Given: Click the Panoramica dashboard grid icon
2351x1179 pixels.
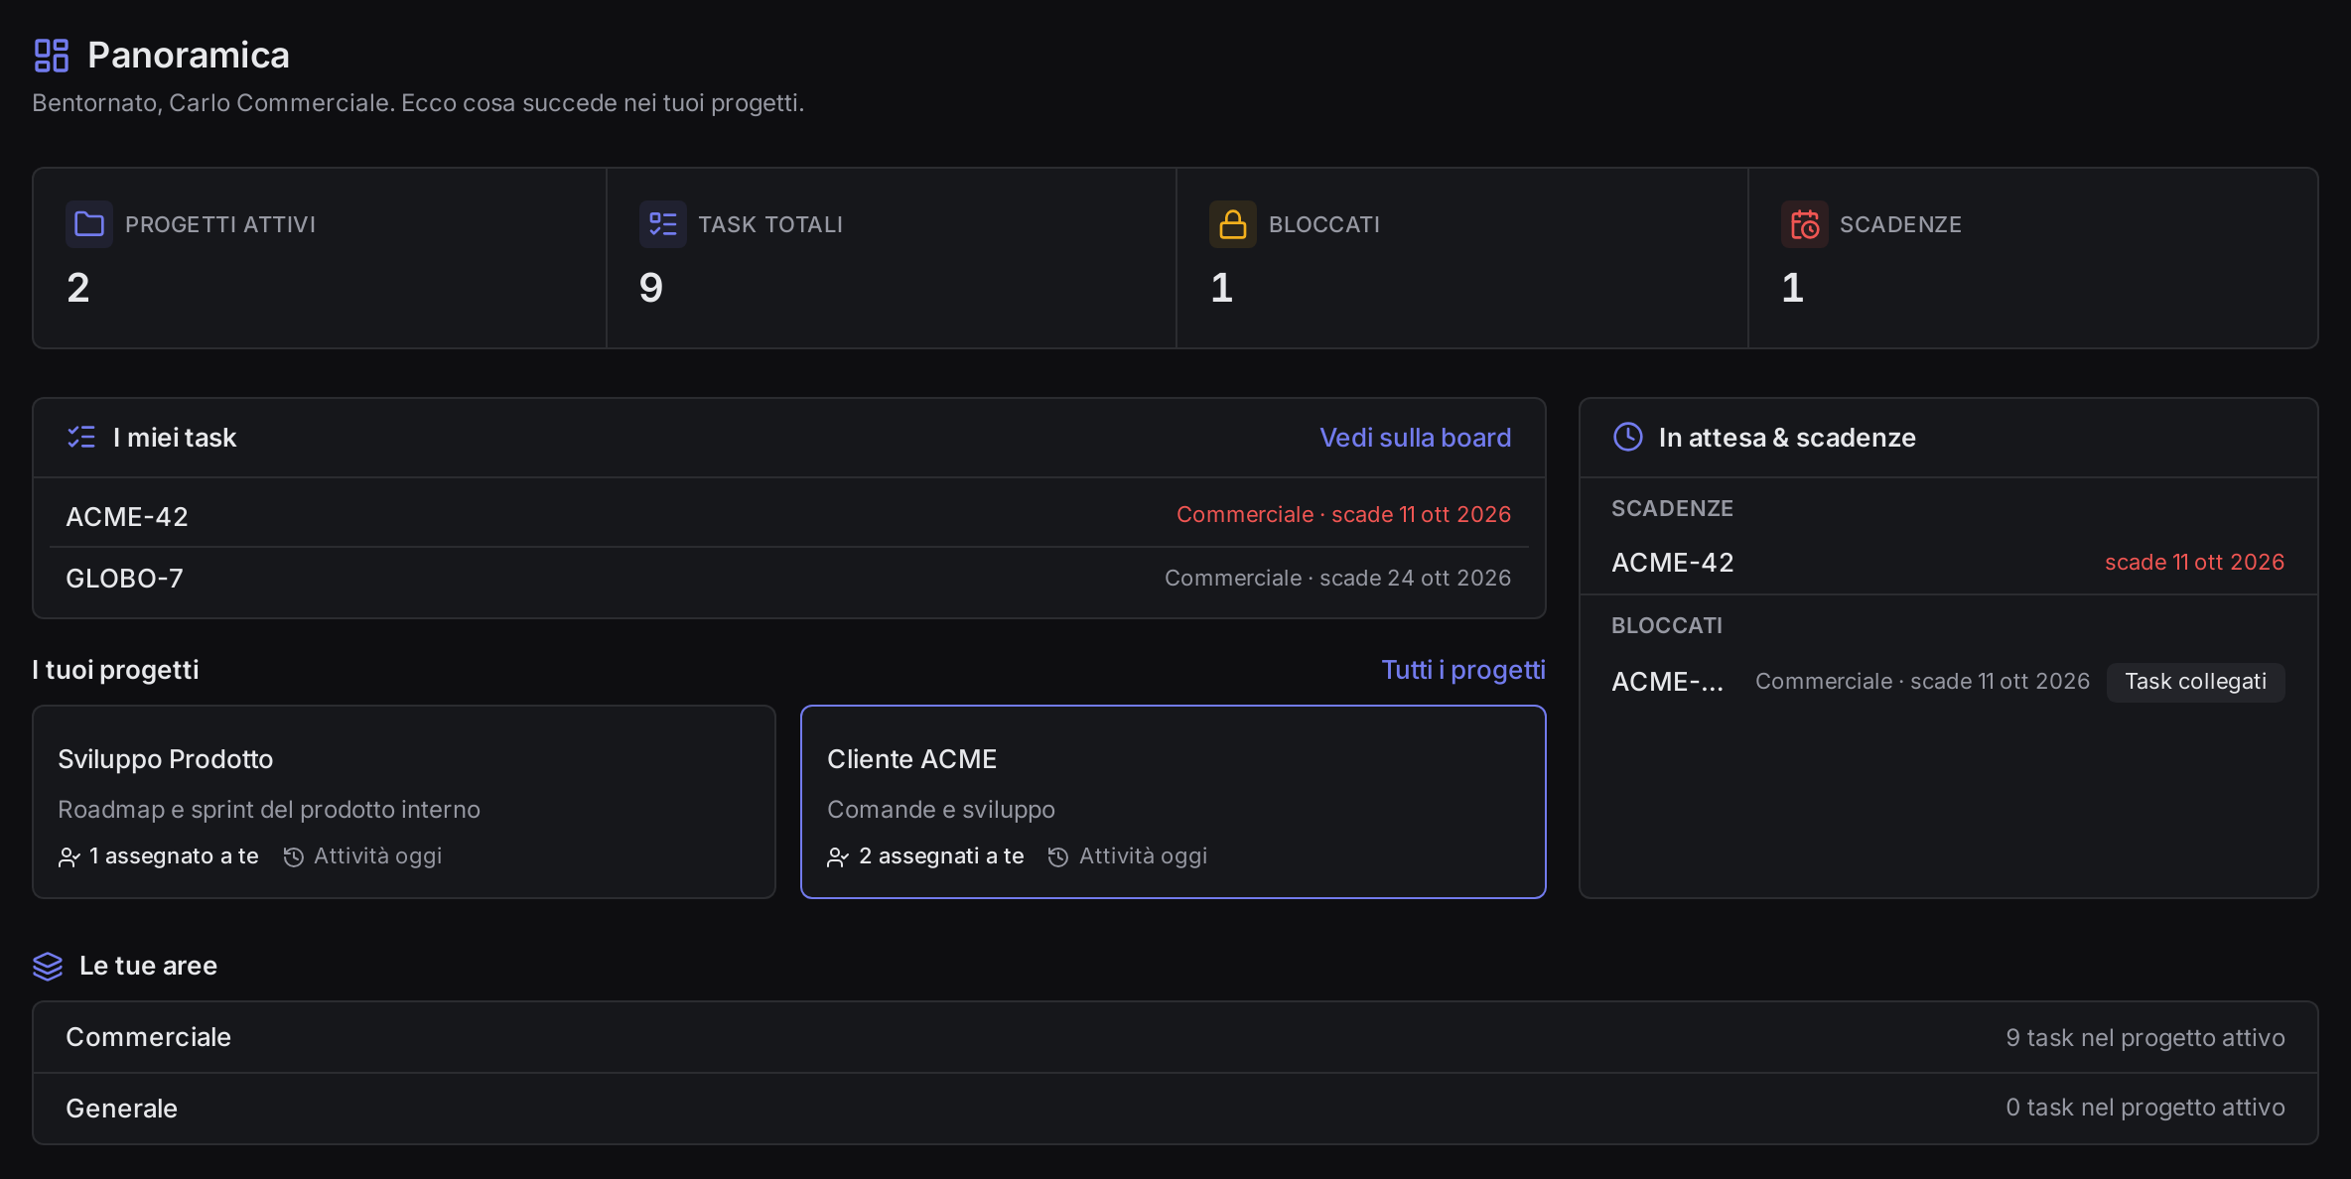Looking at the screenshot, I should 51,56.
